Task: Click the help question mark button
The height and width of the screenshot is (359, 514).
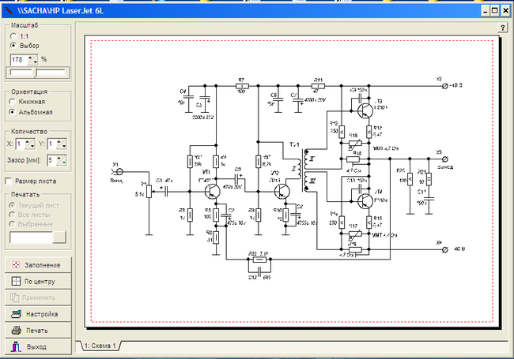Action: tap(503, 28)
